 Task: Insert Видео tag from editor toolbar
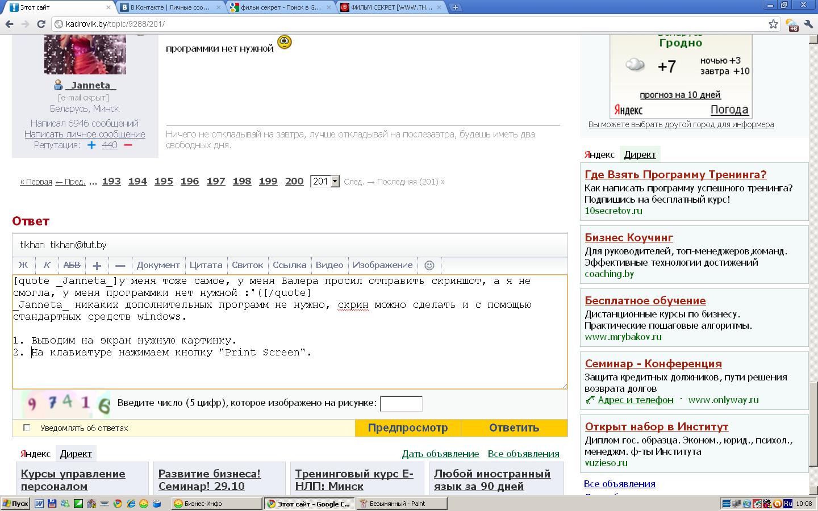point(329,265)
